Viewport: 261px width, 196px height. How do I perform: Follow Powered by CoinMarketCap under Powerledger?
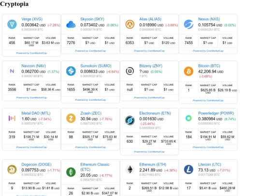[x=208, y=147]
